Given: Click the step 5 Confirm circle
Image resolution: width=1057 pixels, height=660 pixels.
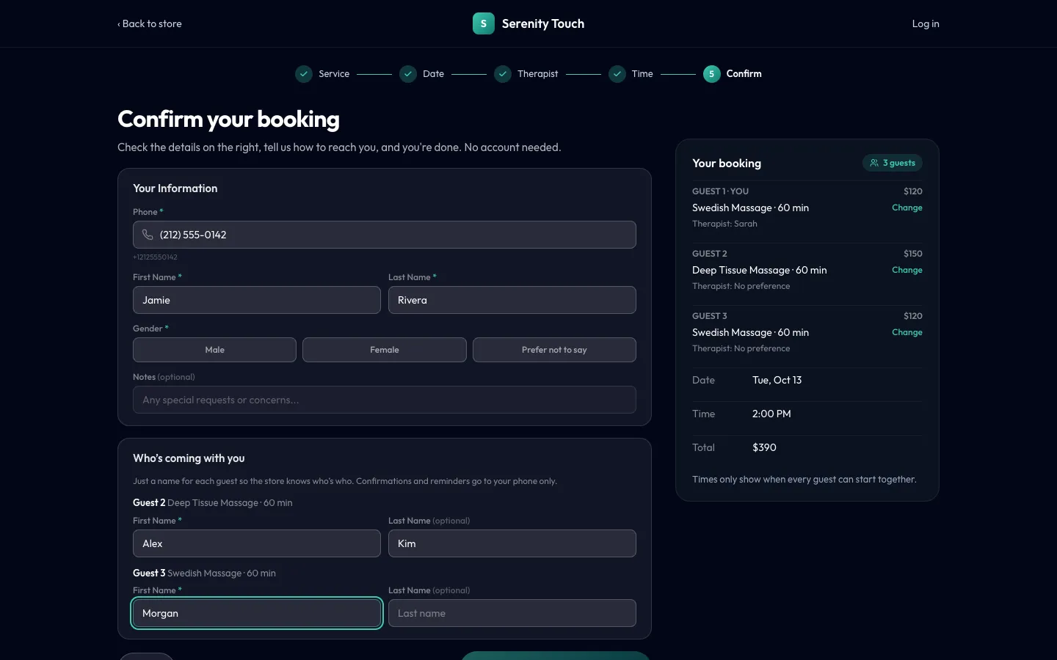Looking at the screenshot, I should (x=711, y=74).
